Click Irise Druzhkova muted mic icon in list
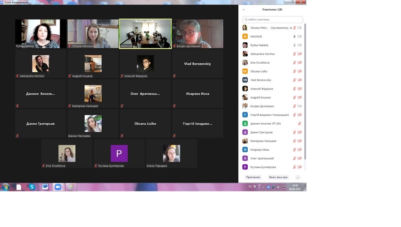Screen dimensions: 401x227 tap(295, 63)
